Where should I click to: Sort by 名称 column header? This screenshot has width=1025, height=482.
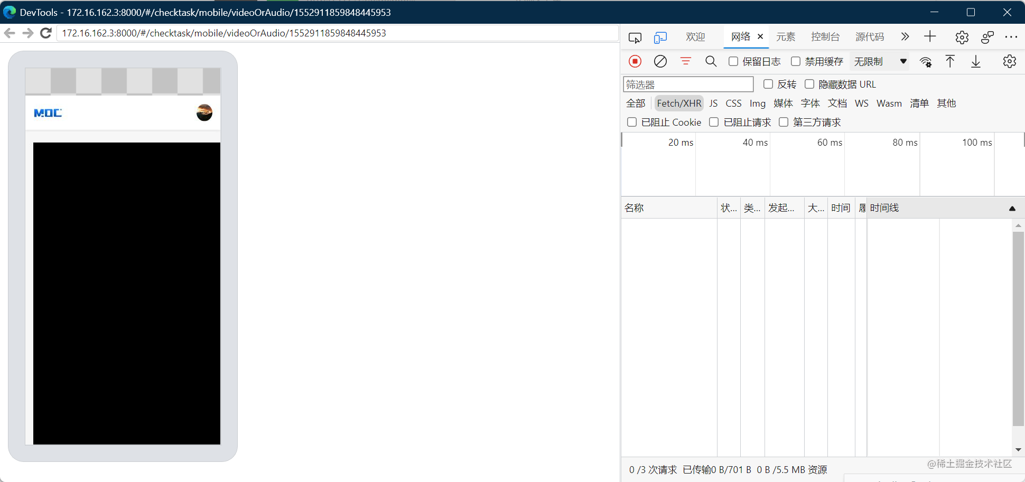[x=669, y=208]
